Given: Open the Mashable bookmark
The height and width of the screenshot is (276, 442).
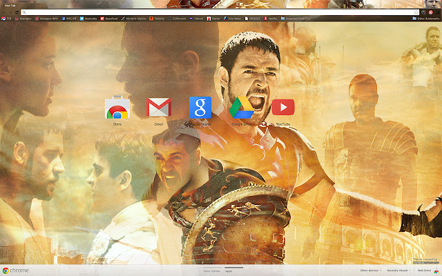Looking at the screenshot, I should click(x=88, y=19).
